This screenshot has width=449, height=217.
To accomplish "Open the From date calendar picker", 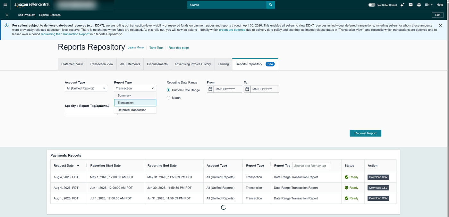I will point(210,89).
